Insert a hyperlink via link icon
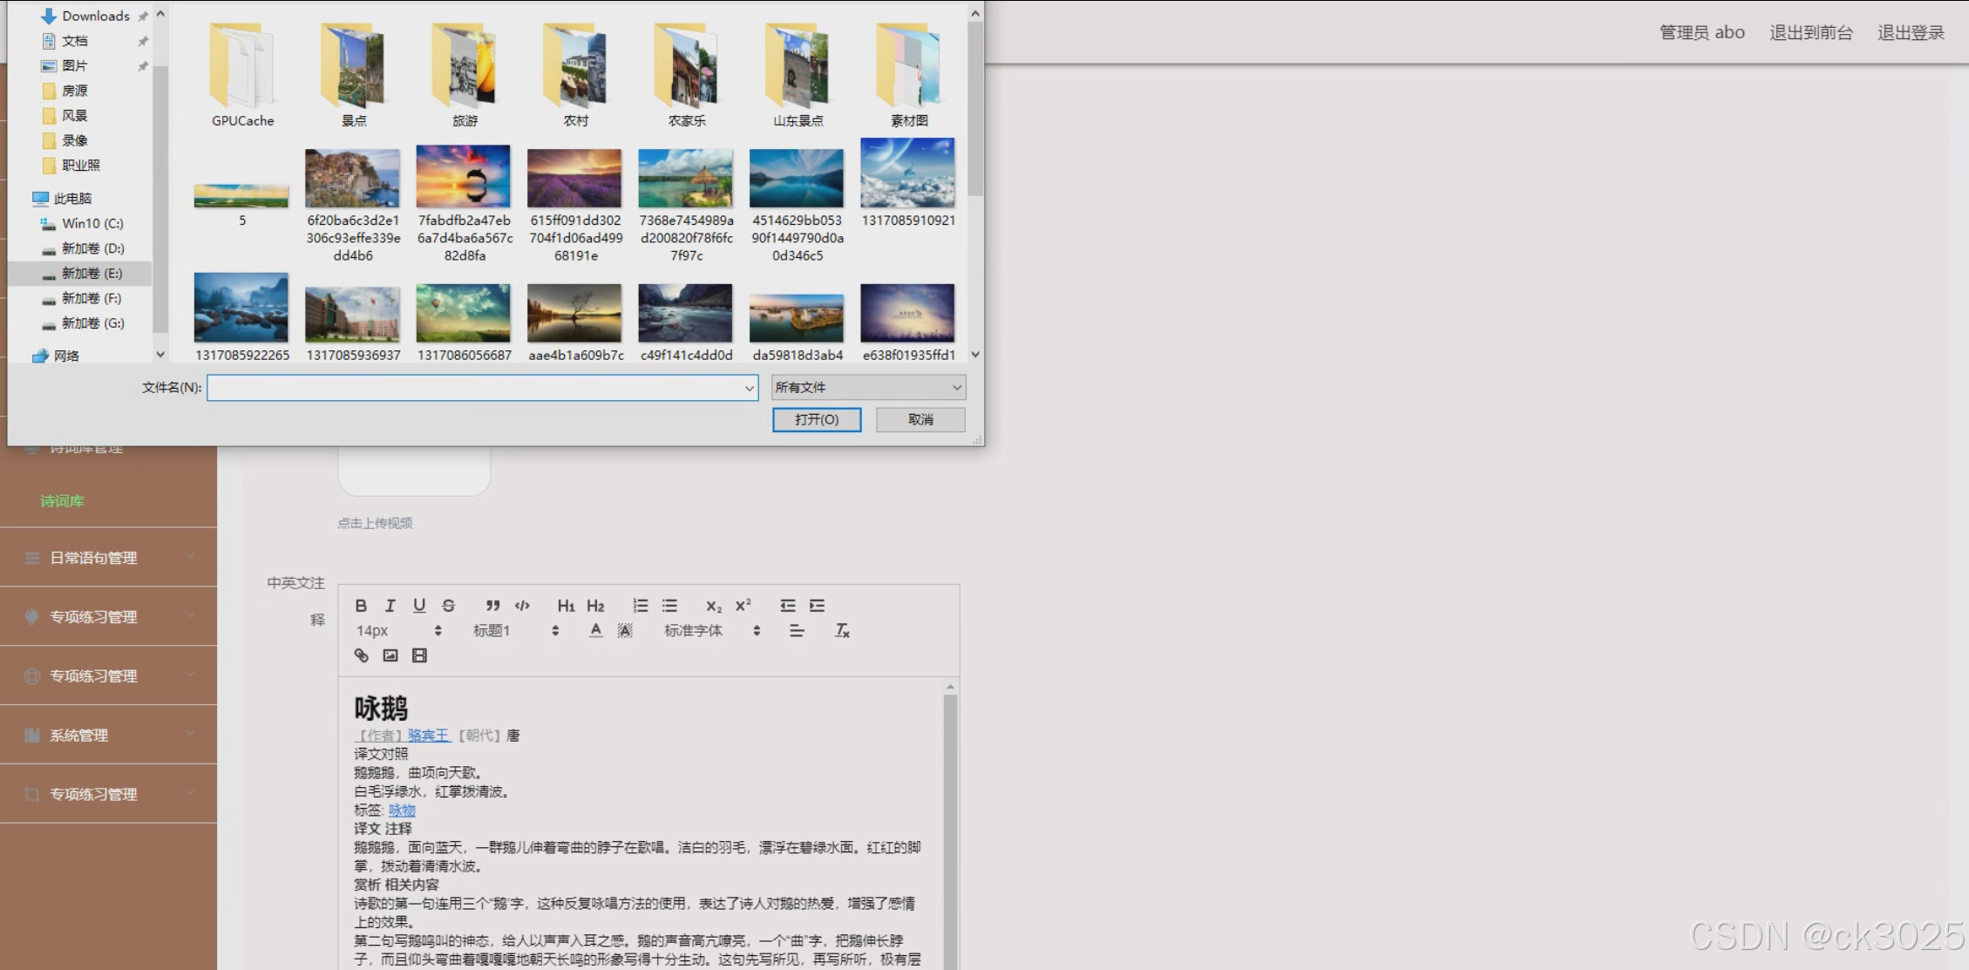 click(x=361, y=655)
